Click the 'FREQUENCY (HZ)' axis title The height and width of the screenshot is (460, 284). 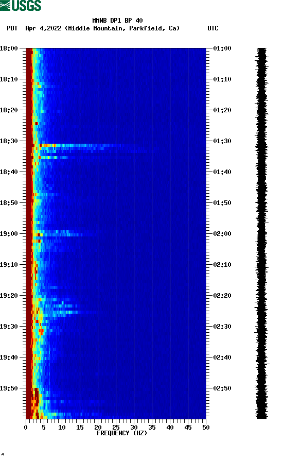click(122, 433)
